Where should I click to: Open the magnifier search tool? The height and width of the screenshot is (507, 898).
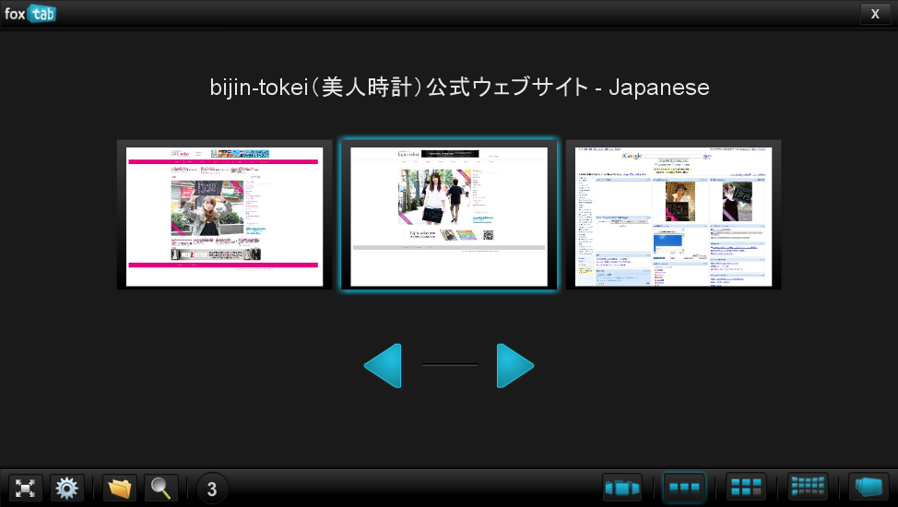point(161,488)
